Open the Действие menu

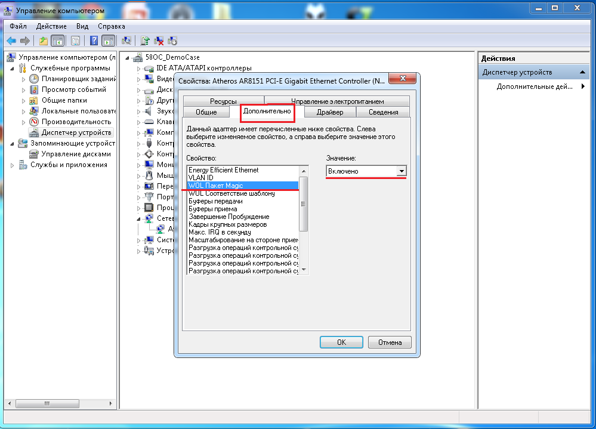click(x=51, y=26)
